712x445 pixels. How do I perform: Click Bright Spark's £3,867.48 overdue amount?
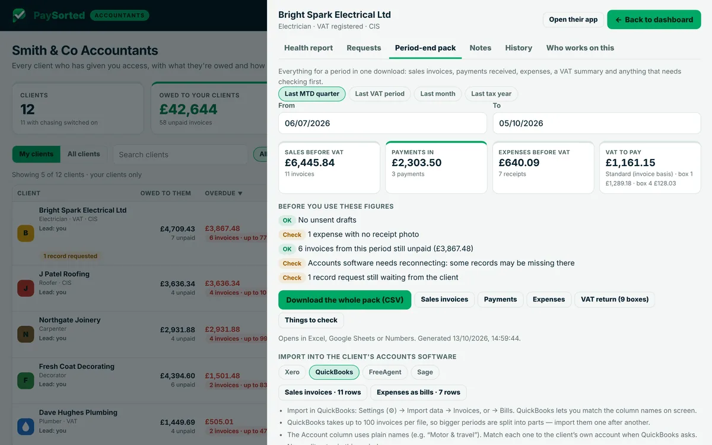click(223, 228)
